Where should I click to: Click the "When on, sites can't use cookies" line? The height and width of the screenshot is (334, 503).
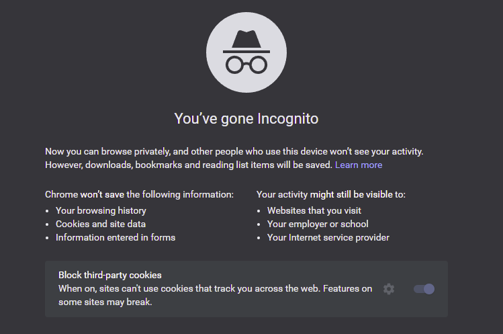tap(216, 289)
